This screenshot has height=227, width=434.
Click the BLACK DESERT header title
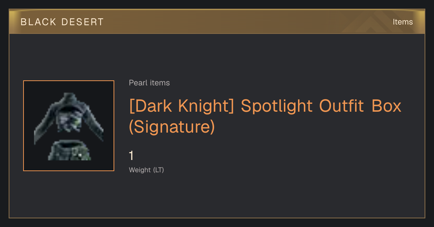[62, 22]
